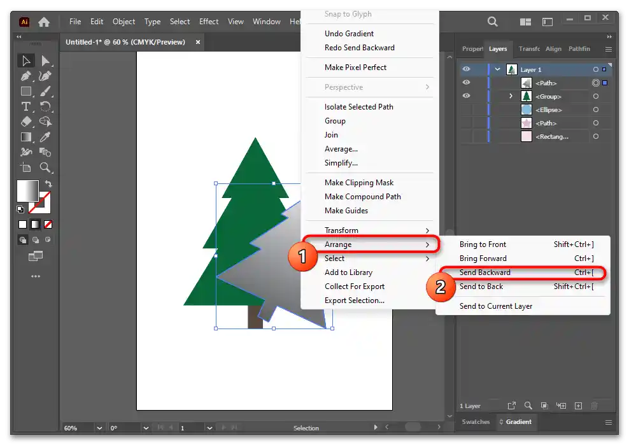Click target circle of <Rectang...> row

click(x=596, y=136)
